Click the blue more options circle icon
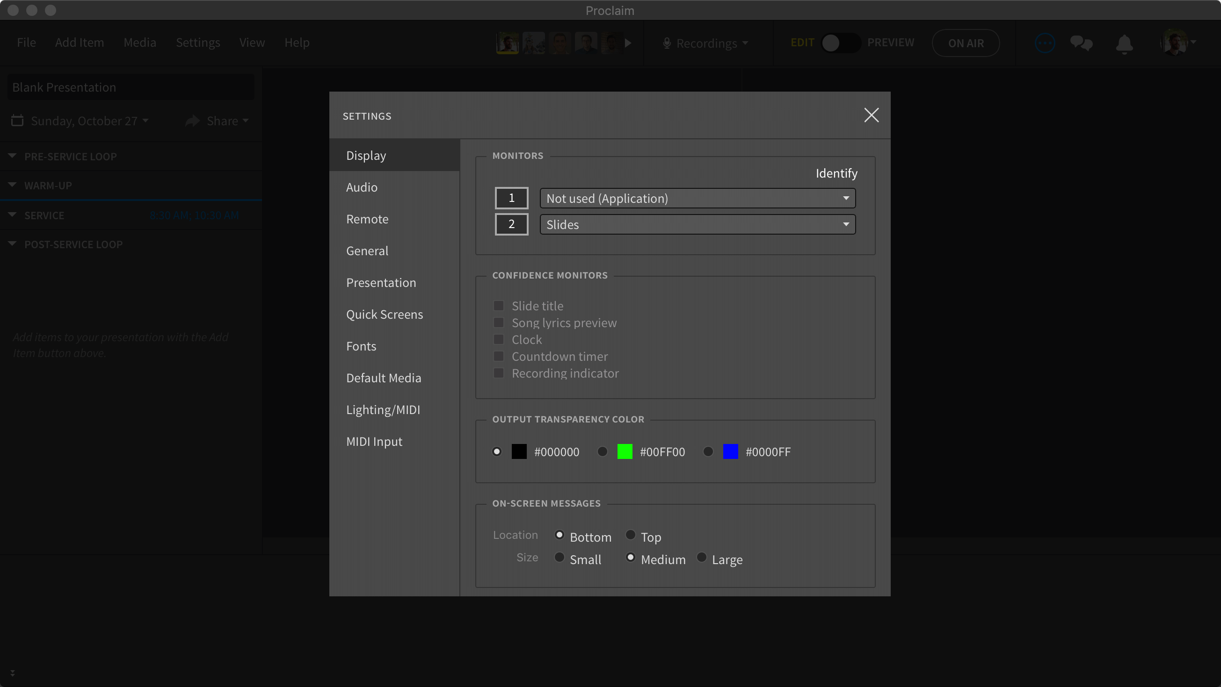The height and width of the screenshot is (687, 1221). [x=1045, y=43]
